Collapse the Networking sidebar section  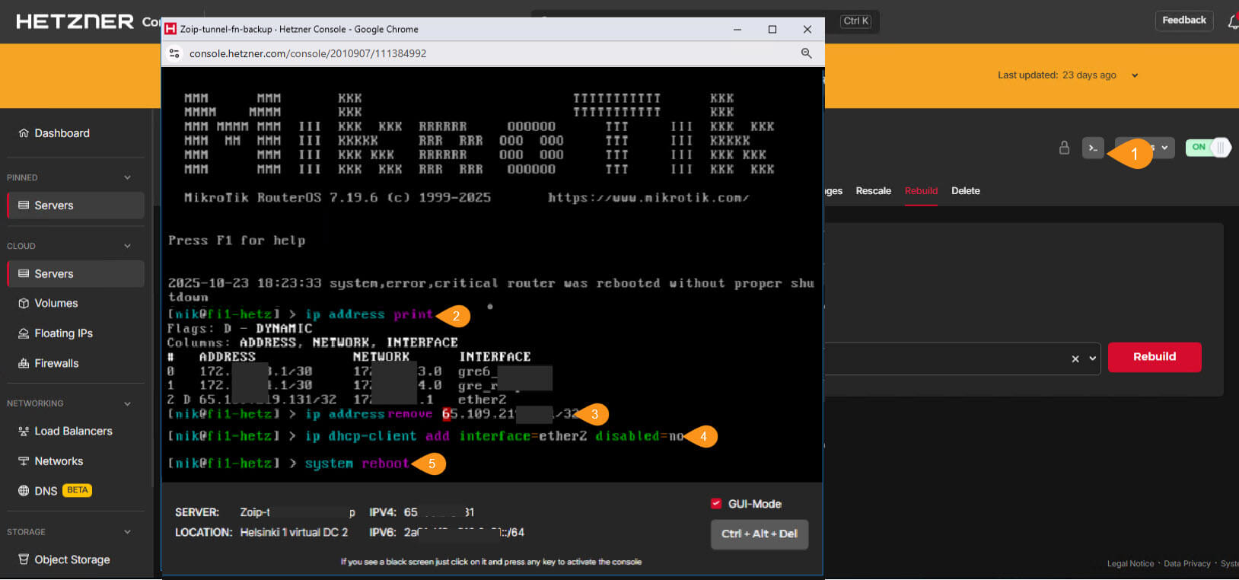pyautogui.click(x=127, y=403)
